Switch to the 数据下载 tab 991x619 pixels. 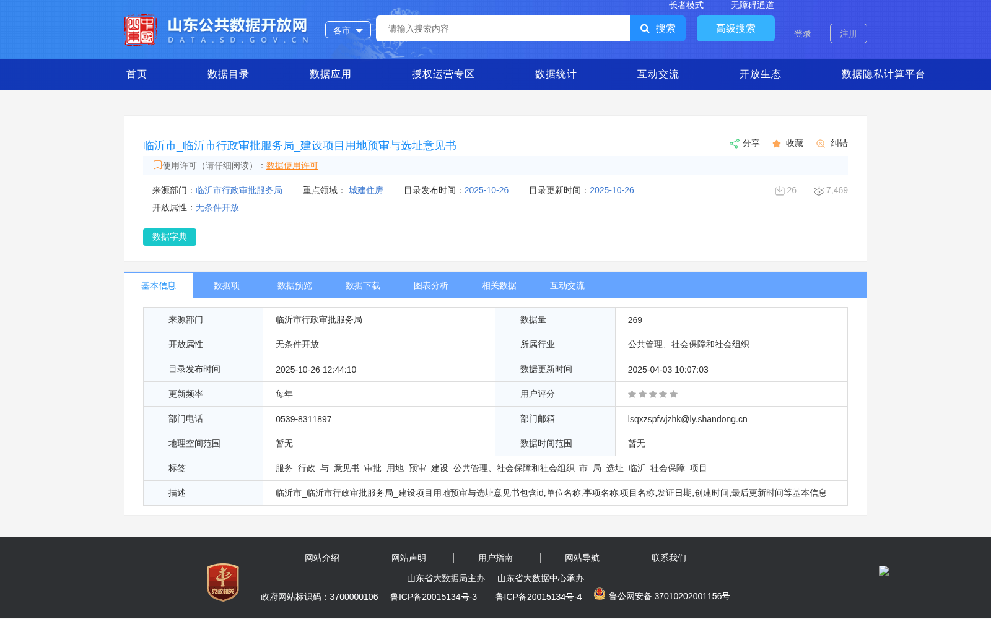pyautogui.click(x=363, y=285)
